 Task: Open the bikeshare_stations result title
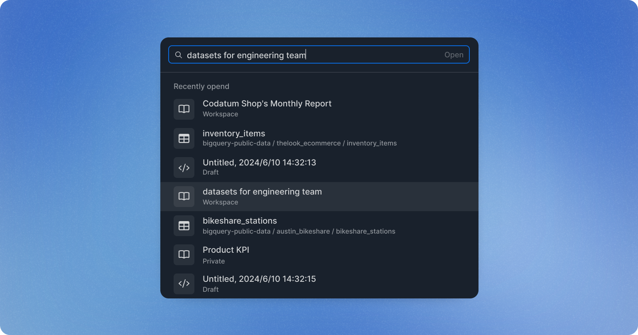(x=240, y=221)
